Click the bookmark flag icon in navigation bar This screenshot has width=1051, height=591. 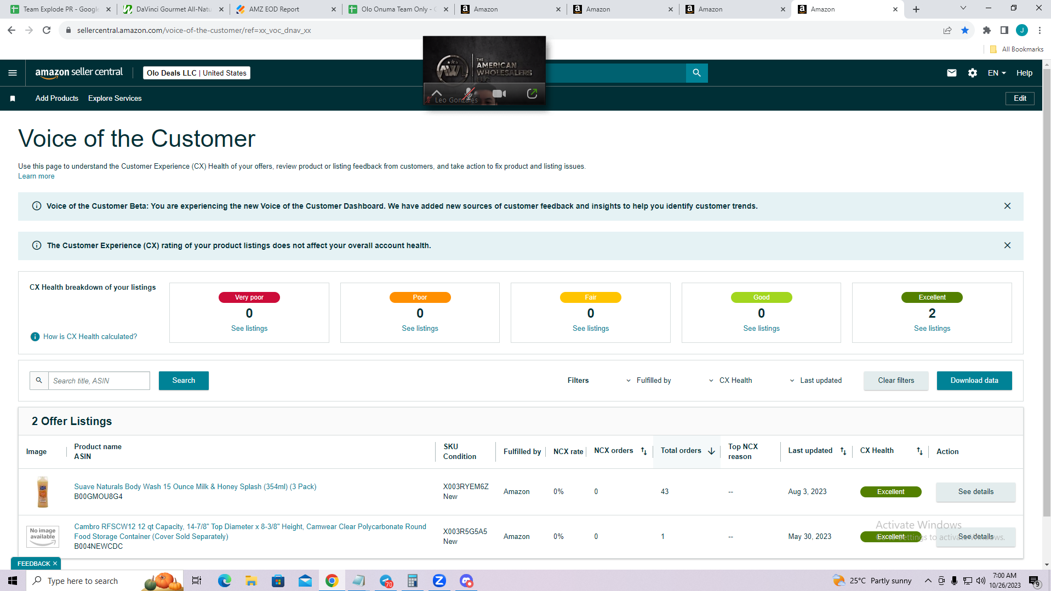pyautogui.click(x=13, y=99)
